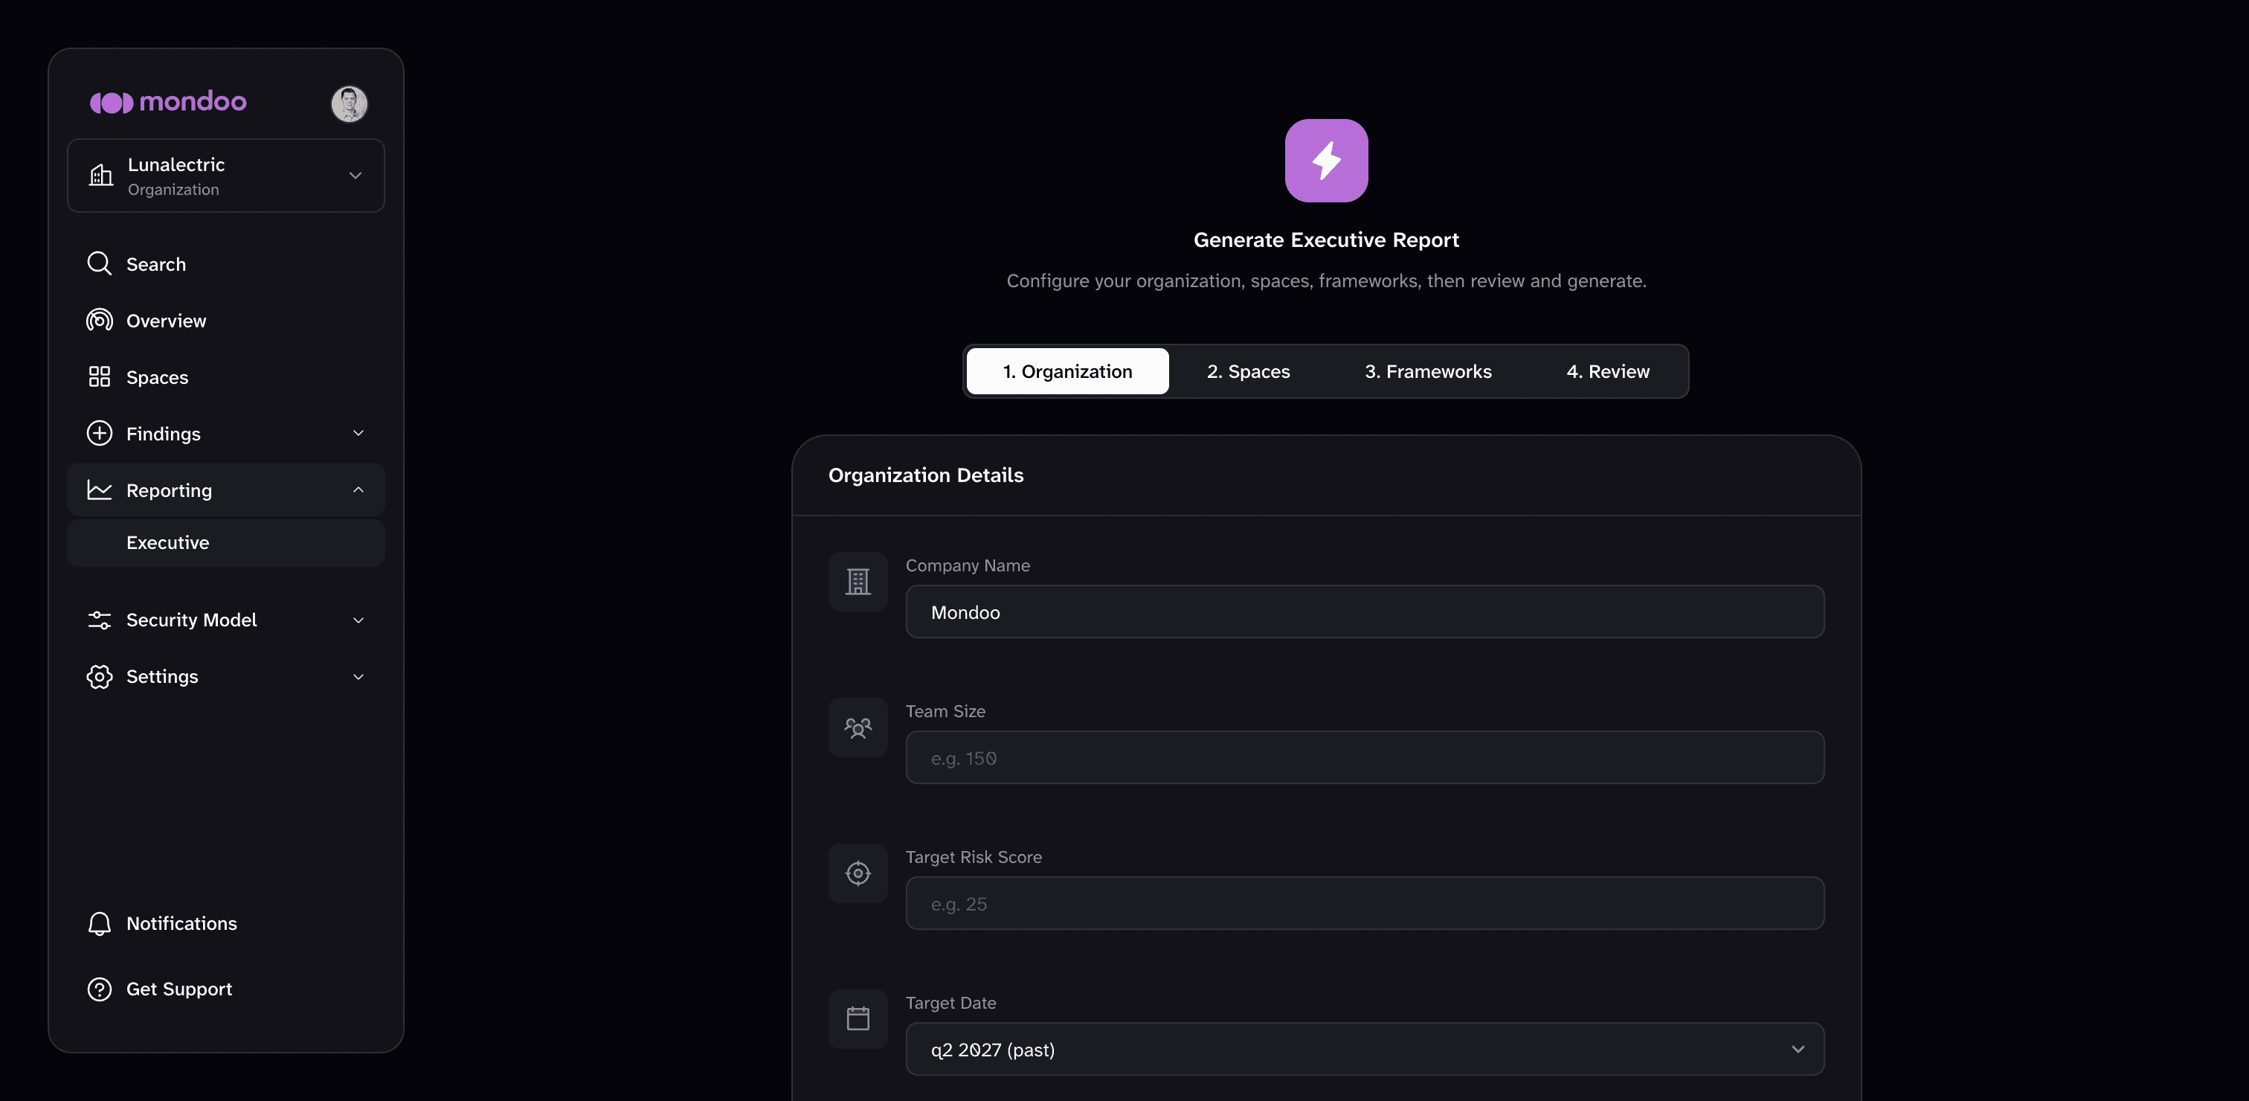The image size is (2249, 1101).
Task: Open the Overview page label
Action: click(167, 321)
